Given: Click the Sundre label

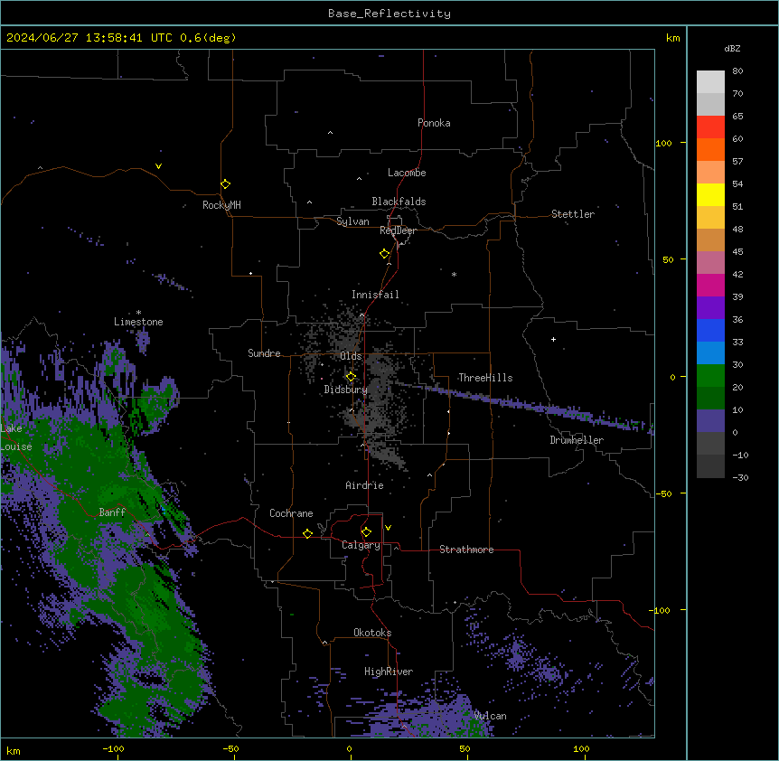Looking at the screenshot, I should (x=264, y=353).
